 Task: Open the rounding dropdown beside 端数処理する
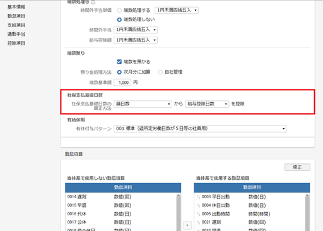[177, 10]
